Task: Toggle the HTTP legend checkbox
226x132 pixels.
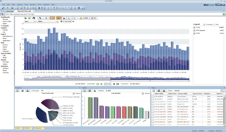Action: pos(194,33)
